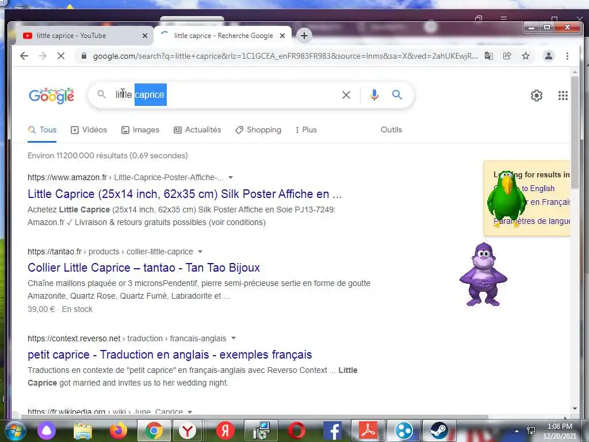Show hidden system tray icons arrow
The height and width of the screenshot is (442, 589).
click(x=517, y=431)
